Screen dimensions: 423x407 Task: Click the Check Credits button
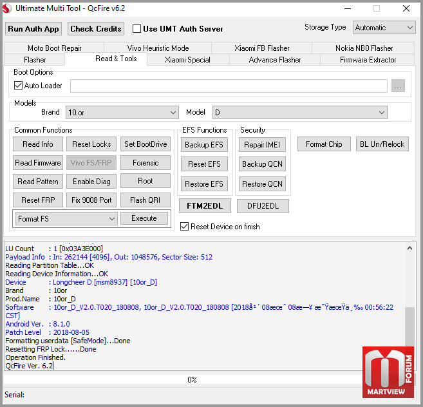[96, 29]
